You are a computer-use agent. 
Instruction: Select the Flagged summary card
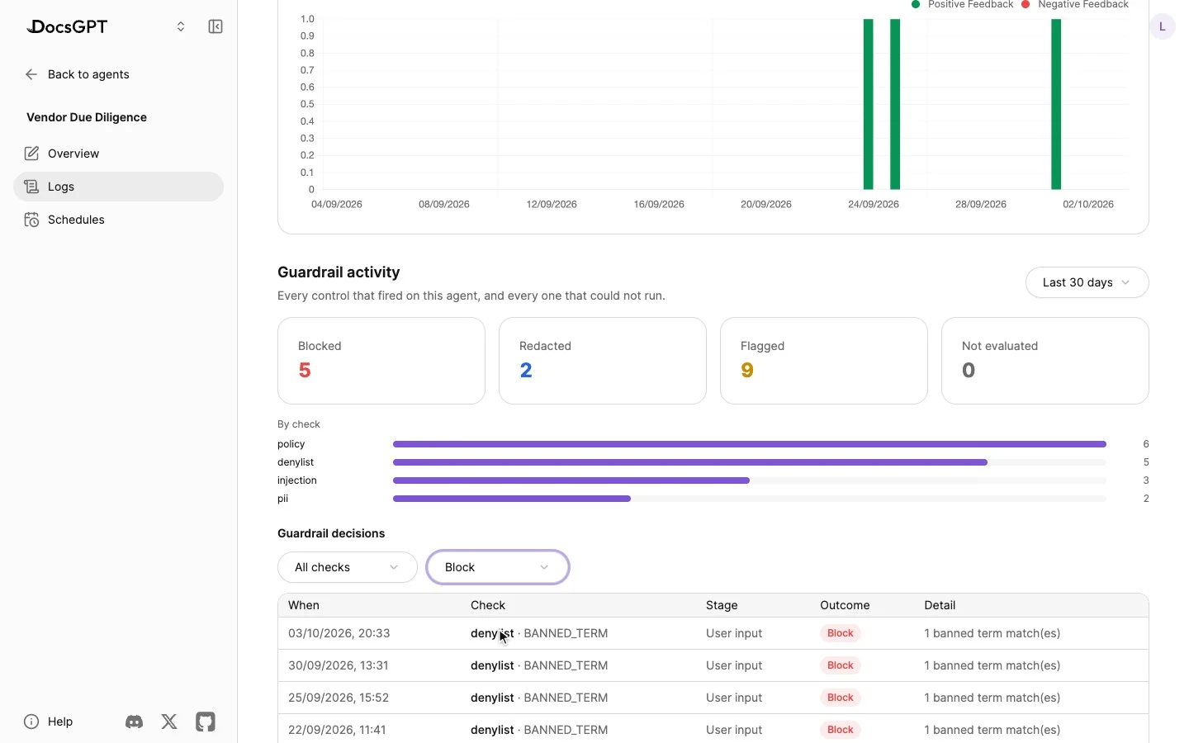[824, 361]
